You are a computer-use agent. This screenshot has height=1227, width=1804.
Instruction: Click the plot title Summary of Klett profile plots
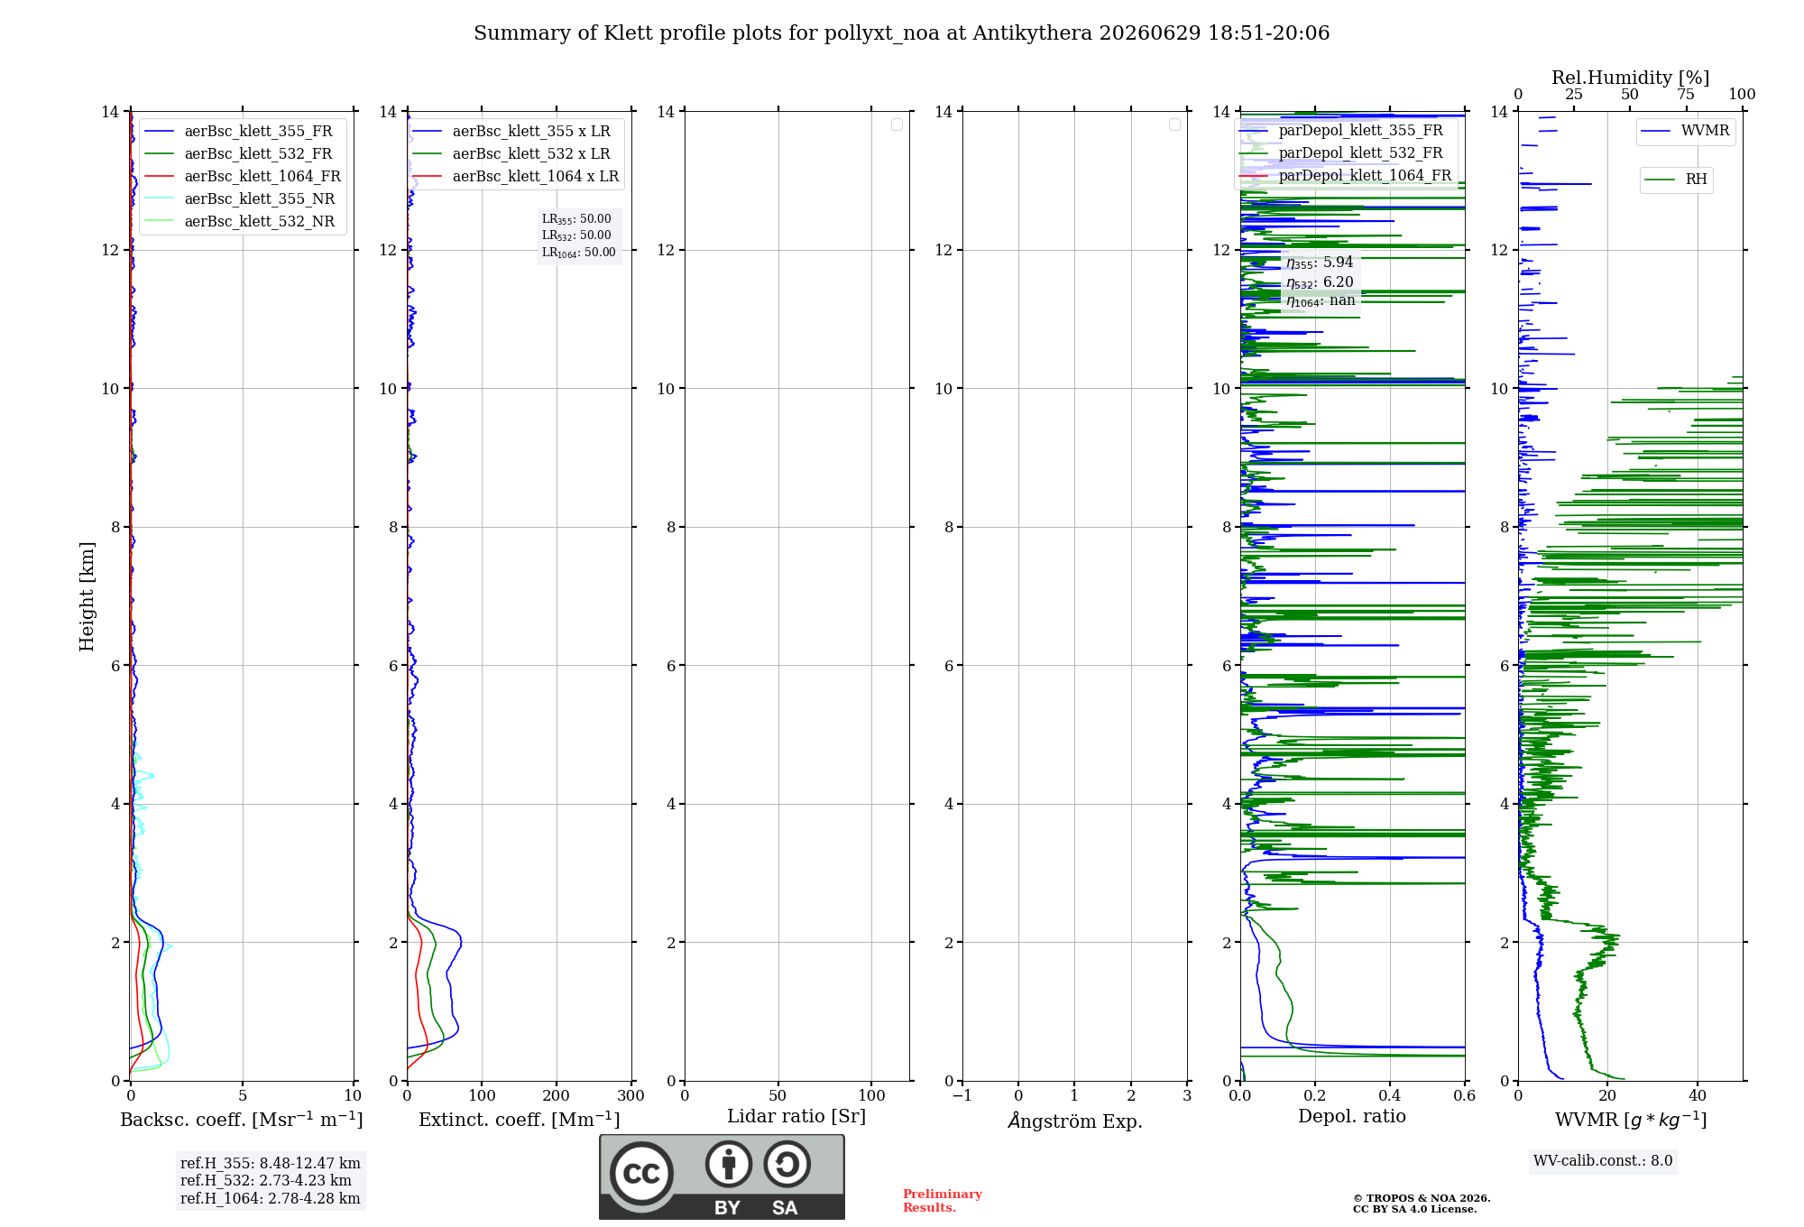(x=901, y=33)
